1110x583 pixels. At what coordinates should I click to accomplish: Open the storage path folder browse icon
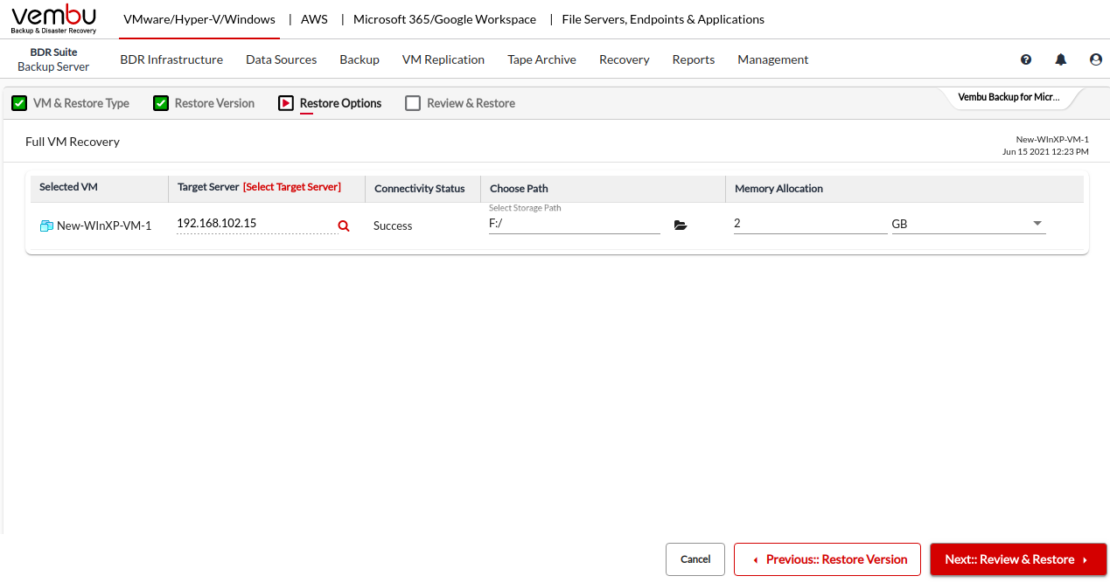pos(681,226)
